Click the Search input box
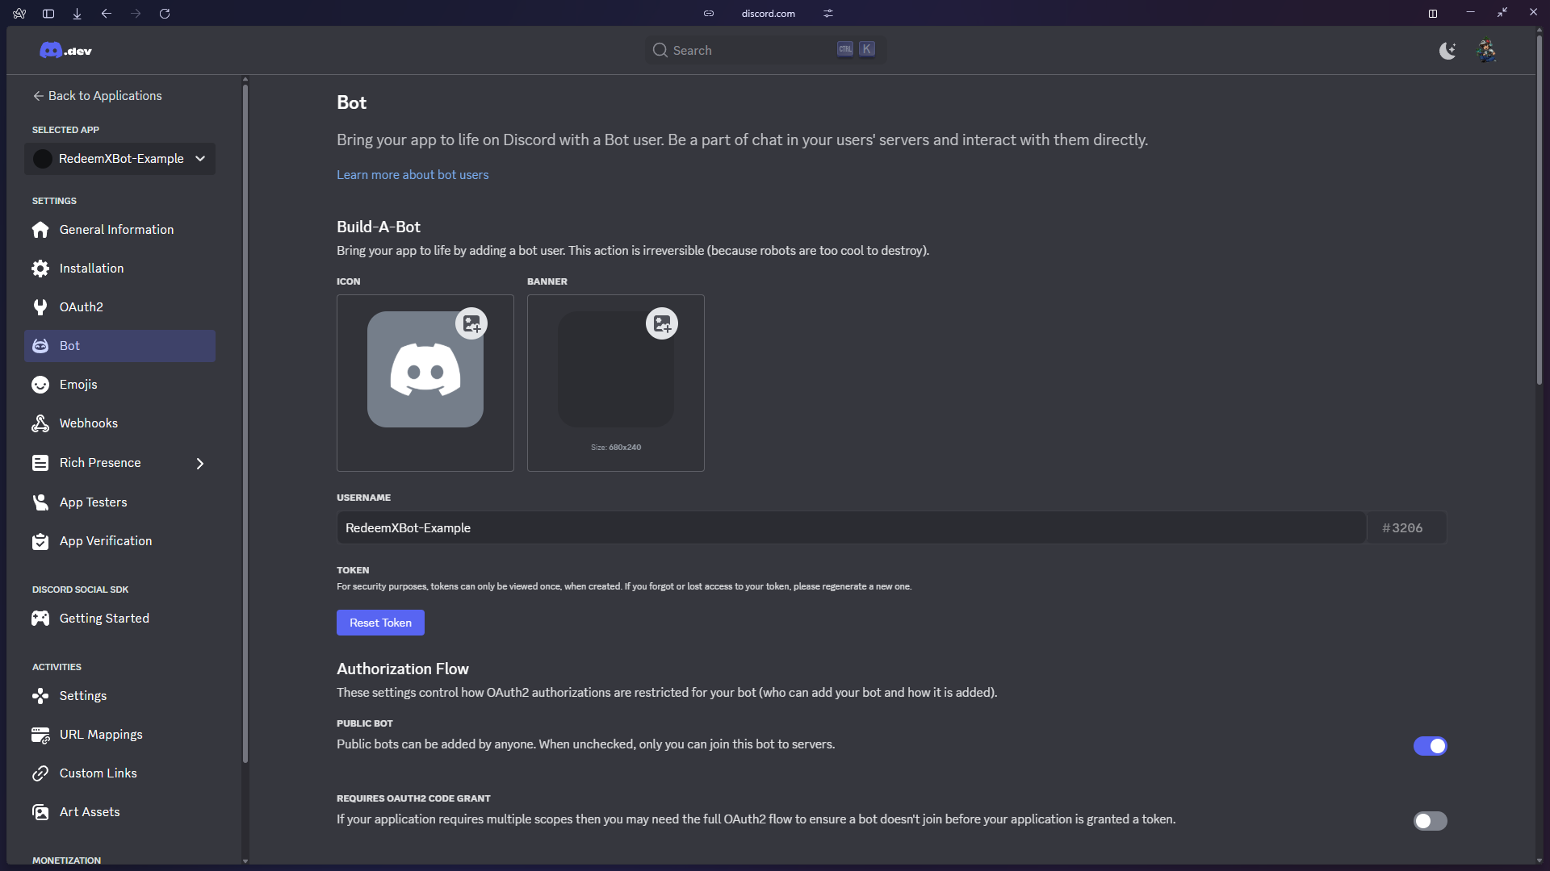 [x=765, y=50]
